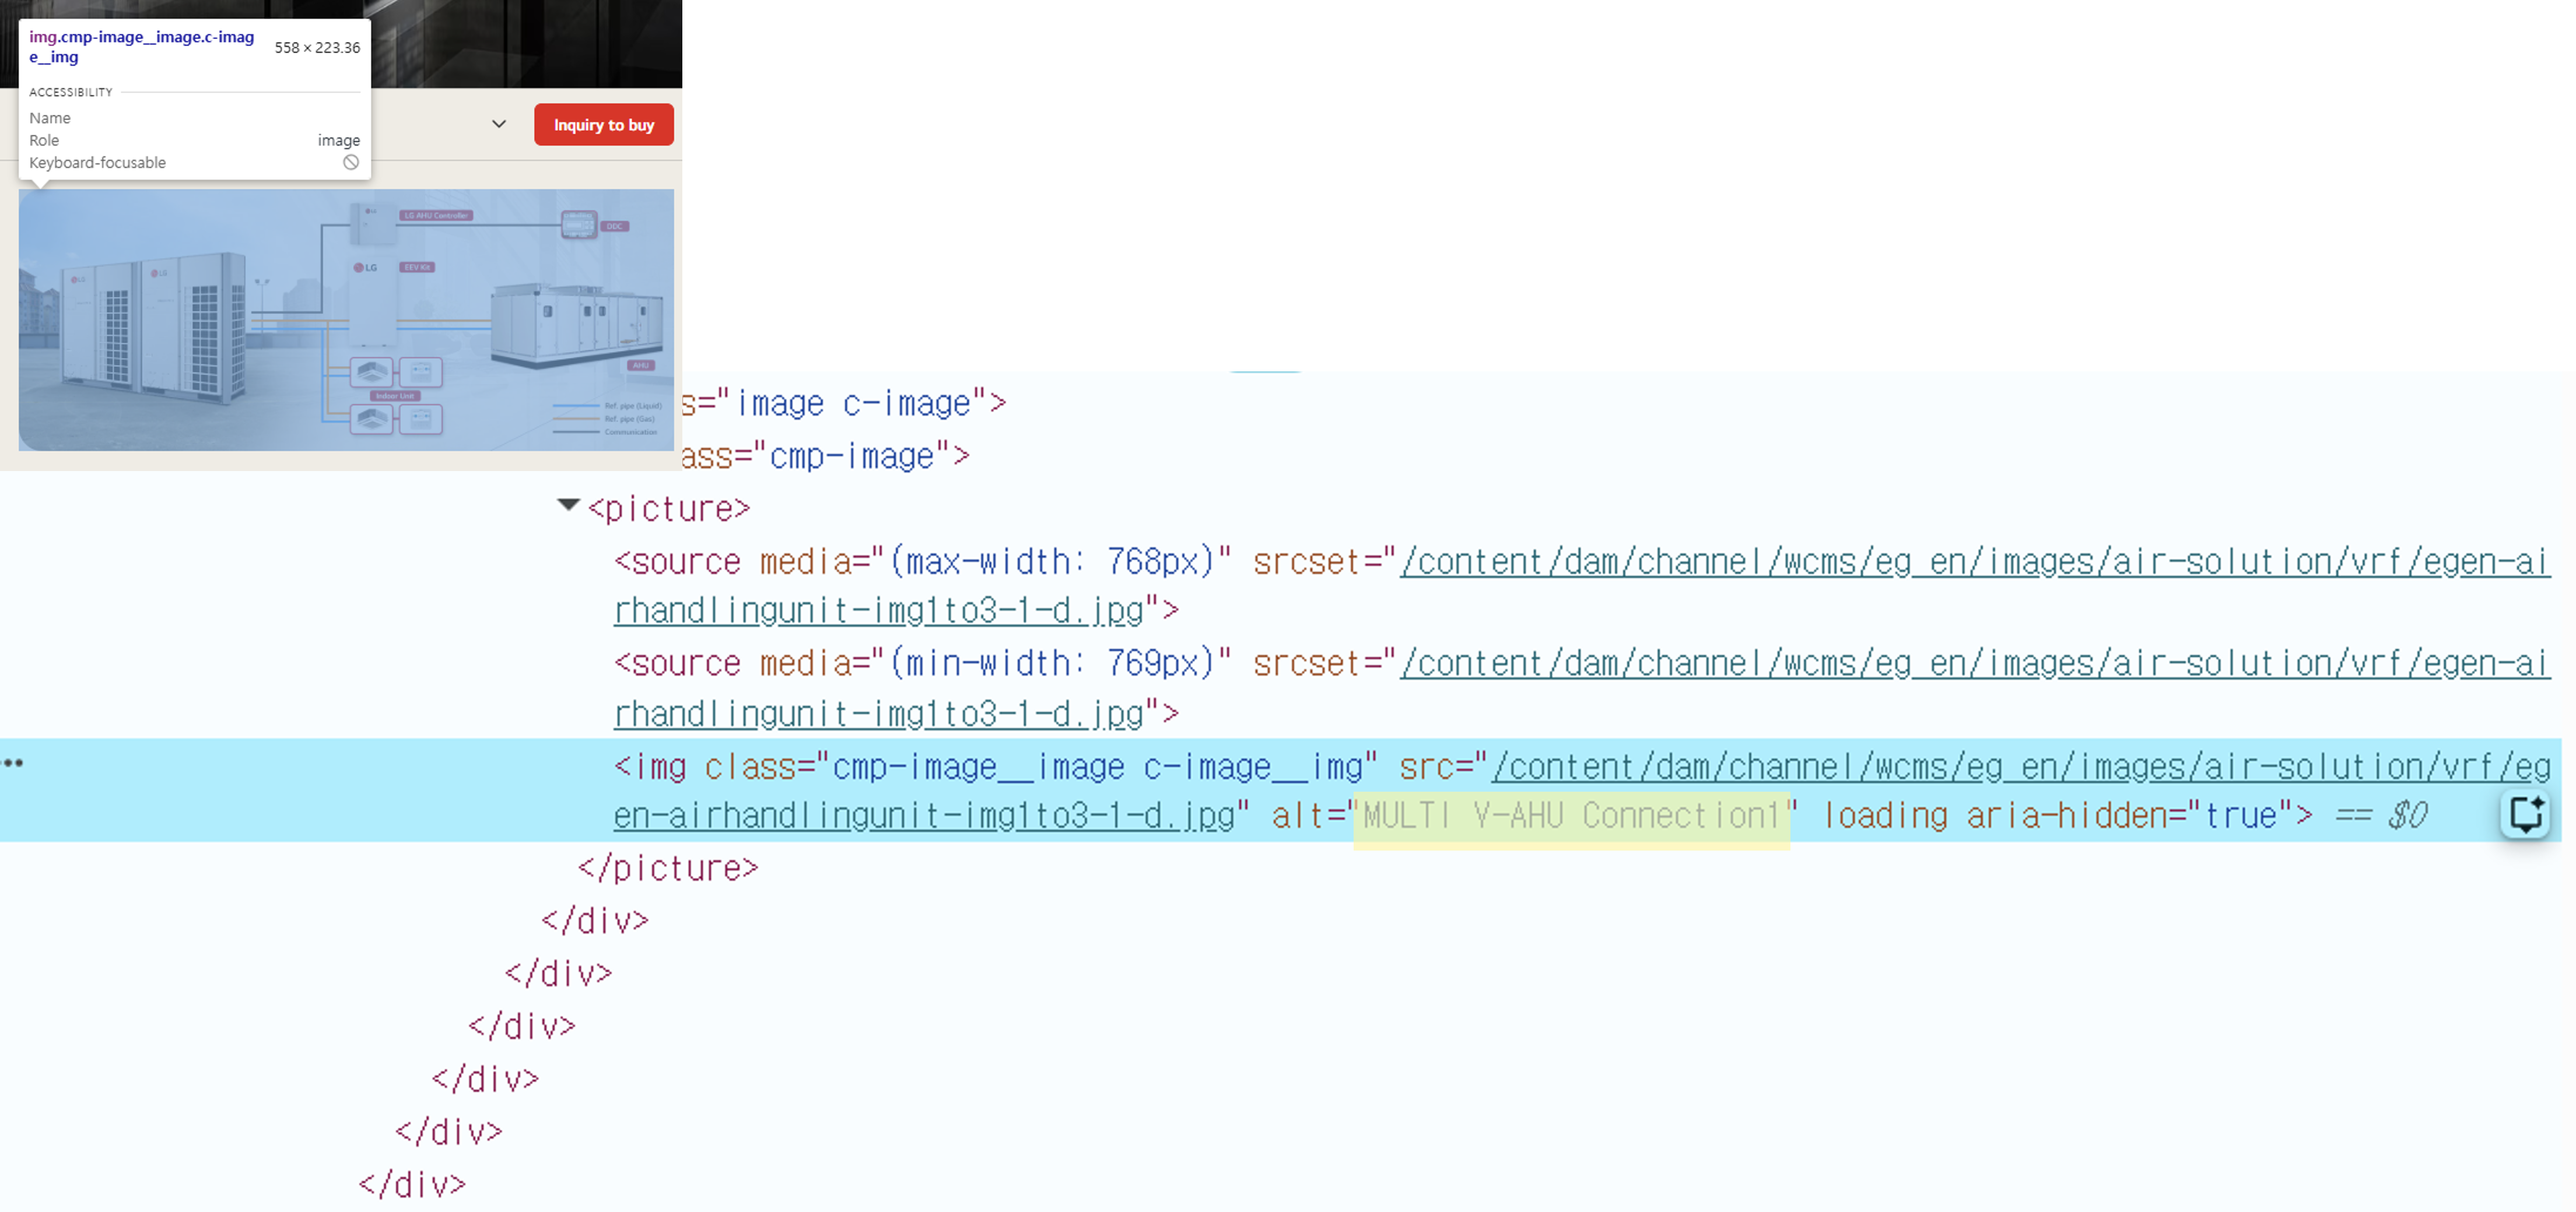
Task: Click the Keyboard-focusable prohibited indicator in the tooltip
Action: (350, 162)
